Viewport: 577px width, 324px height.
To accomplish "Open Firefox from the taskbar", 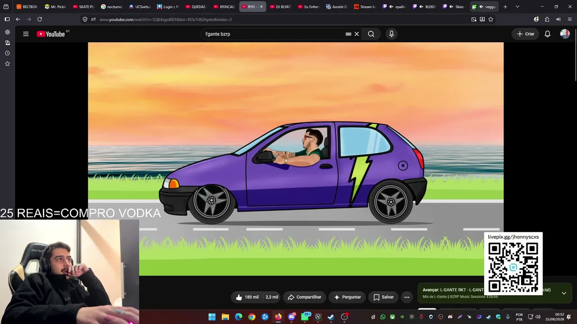I will [278, 317].
